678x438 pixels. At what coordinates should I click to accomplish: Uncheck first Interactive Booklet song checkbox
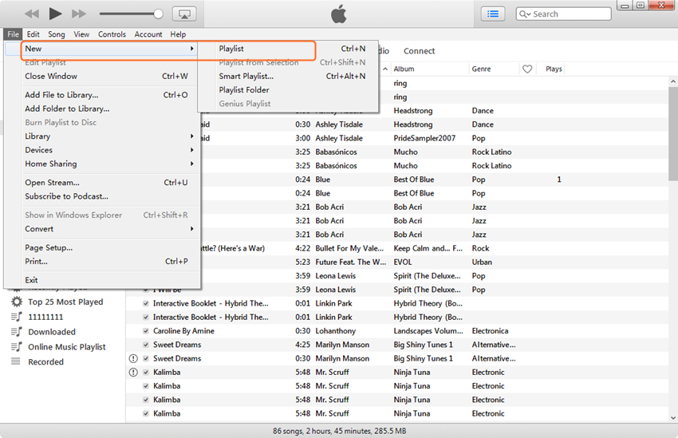(146, 303)
